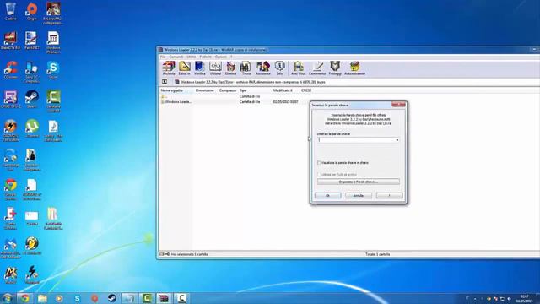The width and height of the screenshot is (540, 304).
Task: Open the Cestino recycle bin icon
Action: tap(11, 11)
